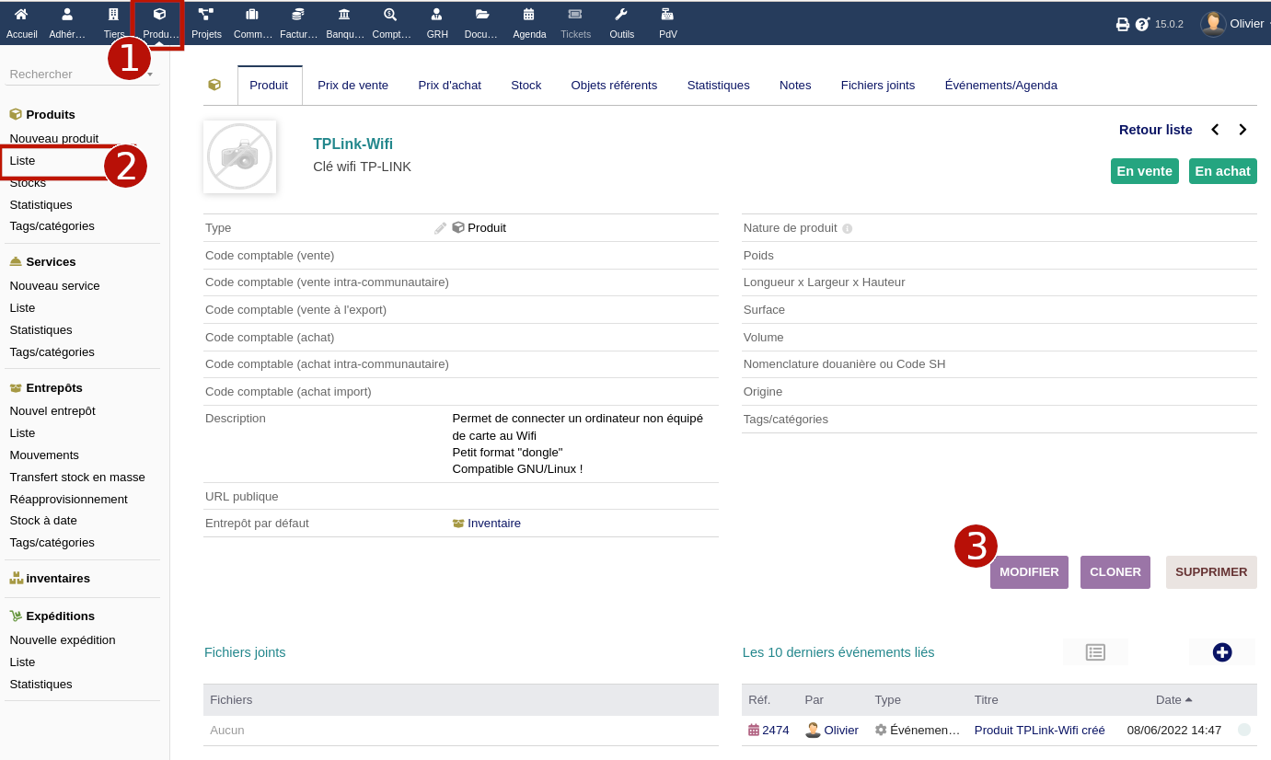Open the inventaires sidebar section
1271x760 pixels.
58,578
